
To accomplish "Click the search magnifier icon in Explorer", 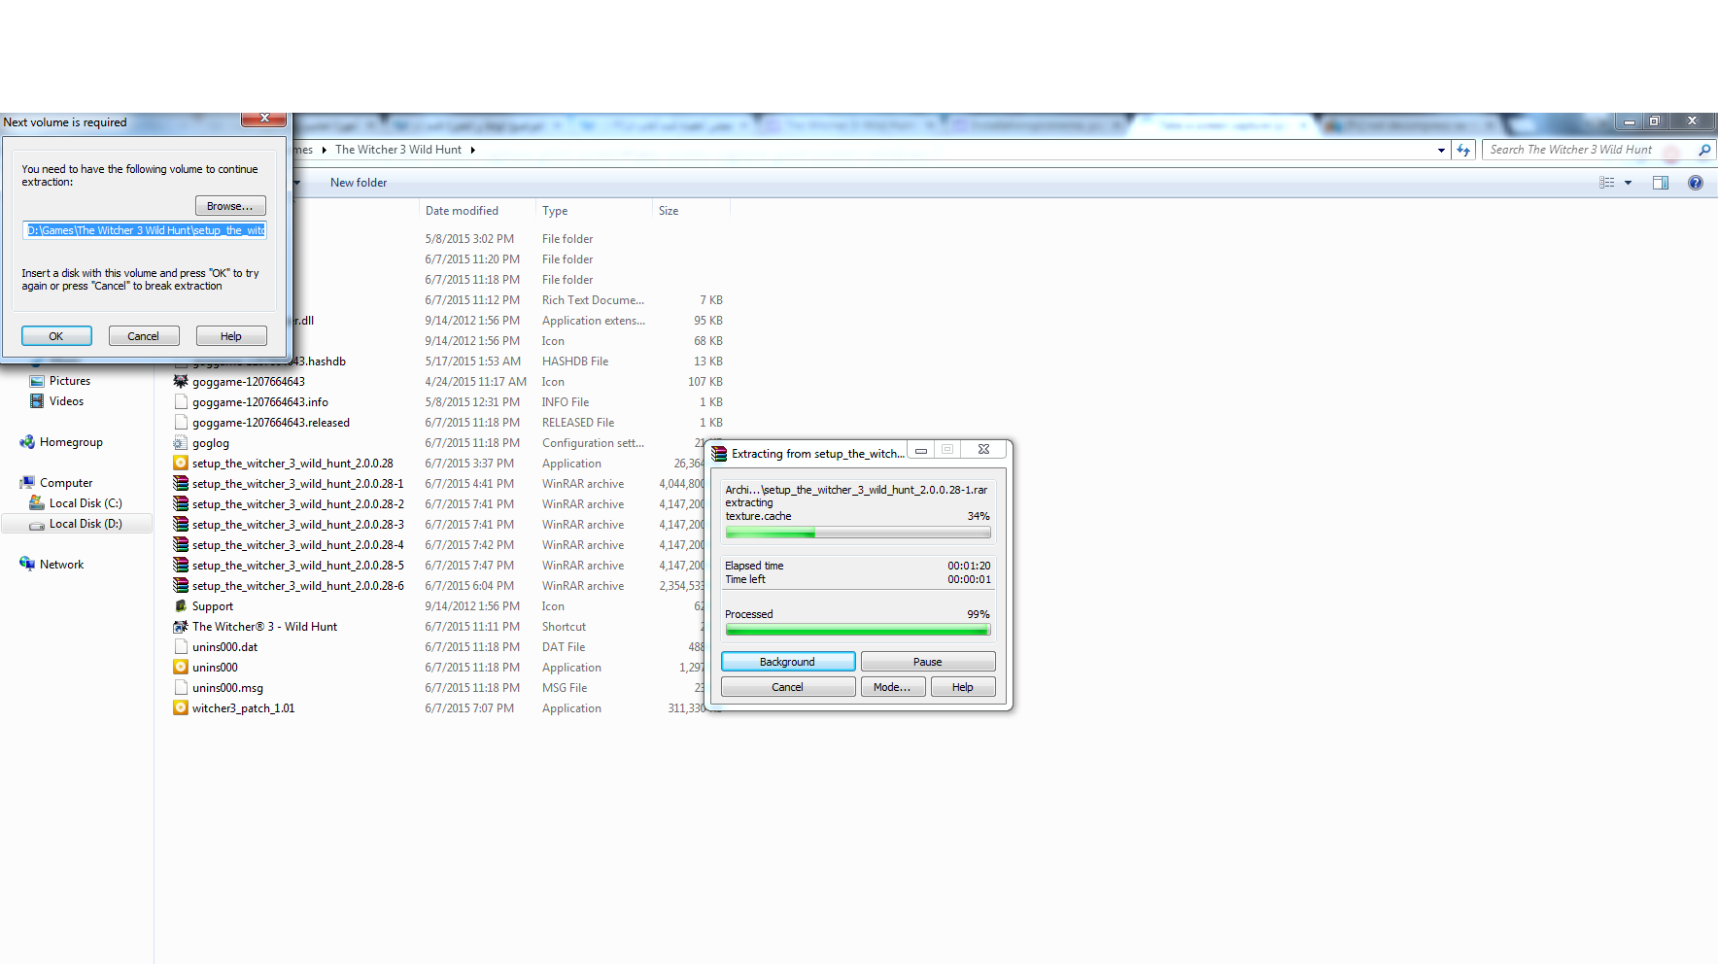I will pos(1704,150).
